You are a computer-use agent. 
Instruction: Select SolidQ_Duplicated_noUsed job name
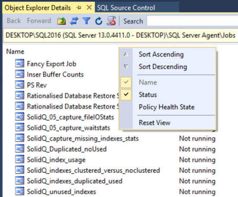pos(67,149)
